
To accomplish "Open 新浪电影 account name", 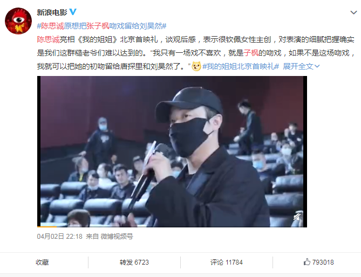I will pyautogui.click(x=52, y=12).
